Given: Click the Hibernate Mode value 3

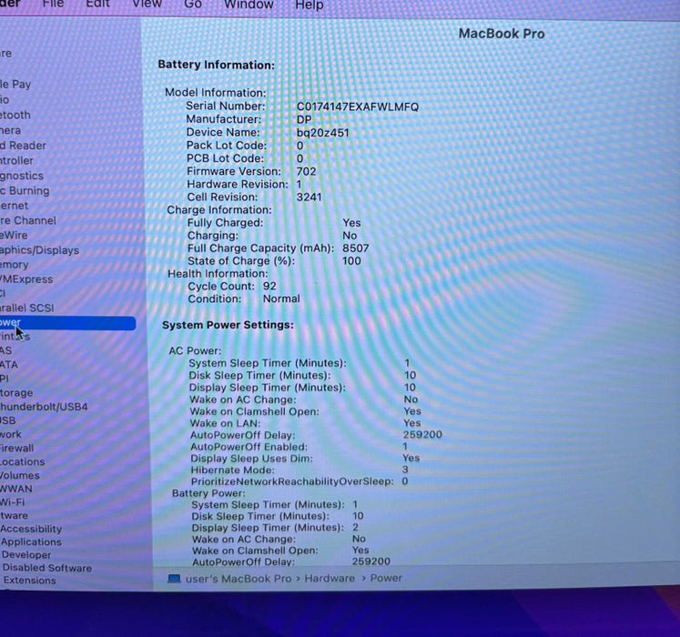Looking at the screenshot, I should click(405, 470).
